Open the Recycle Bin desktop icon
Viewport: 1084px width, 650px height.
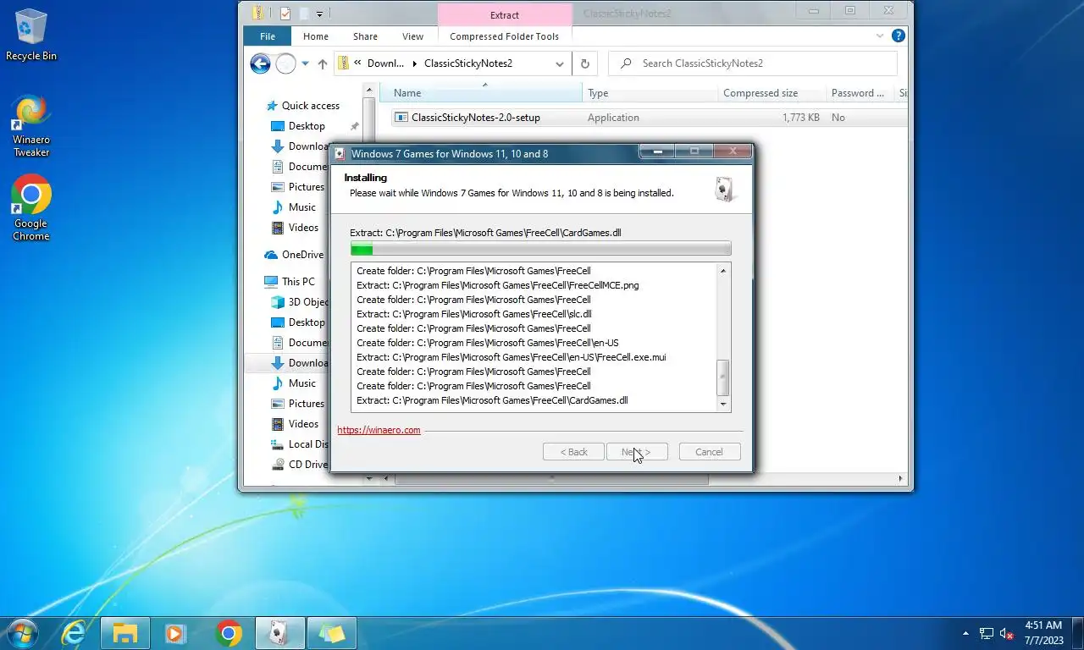tap(31, 36)
